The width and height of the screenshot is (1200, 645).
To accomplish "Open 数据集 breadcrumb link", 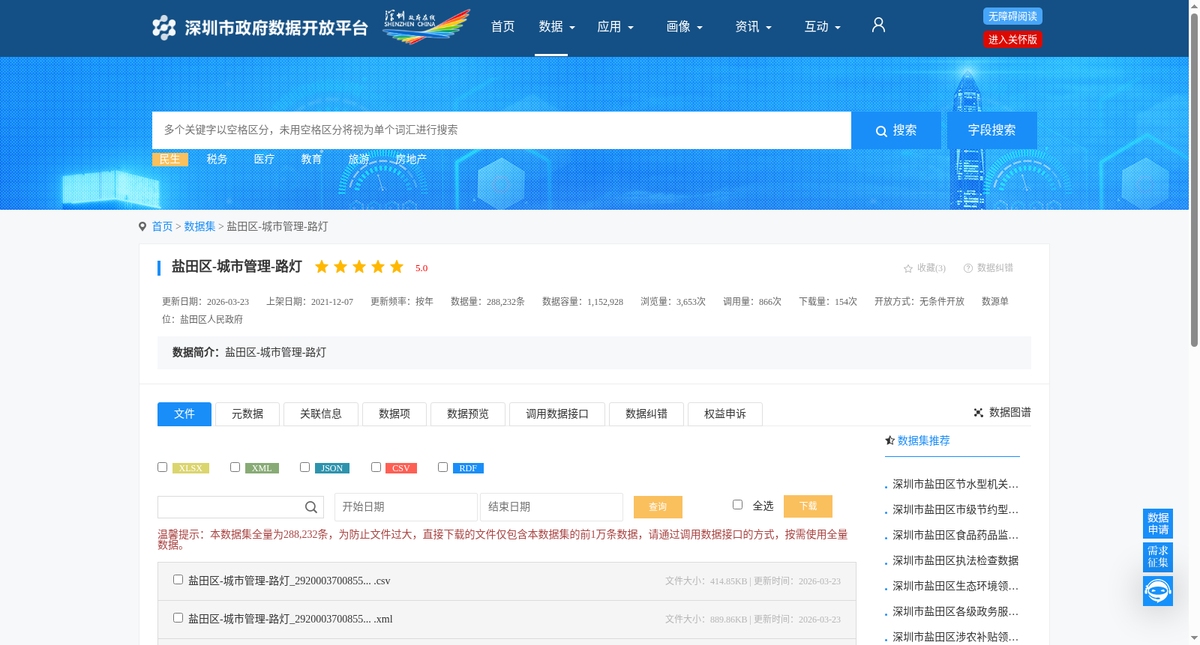I will click(199, 227).
